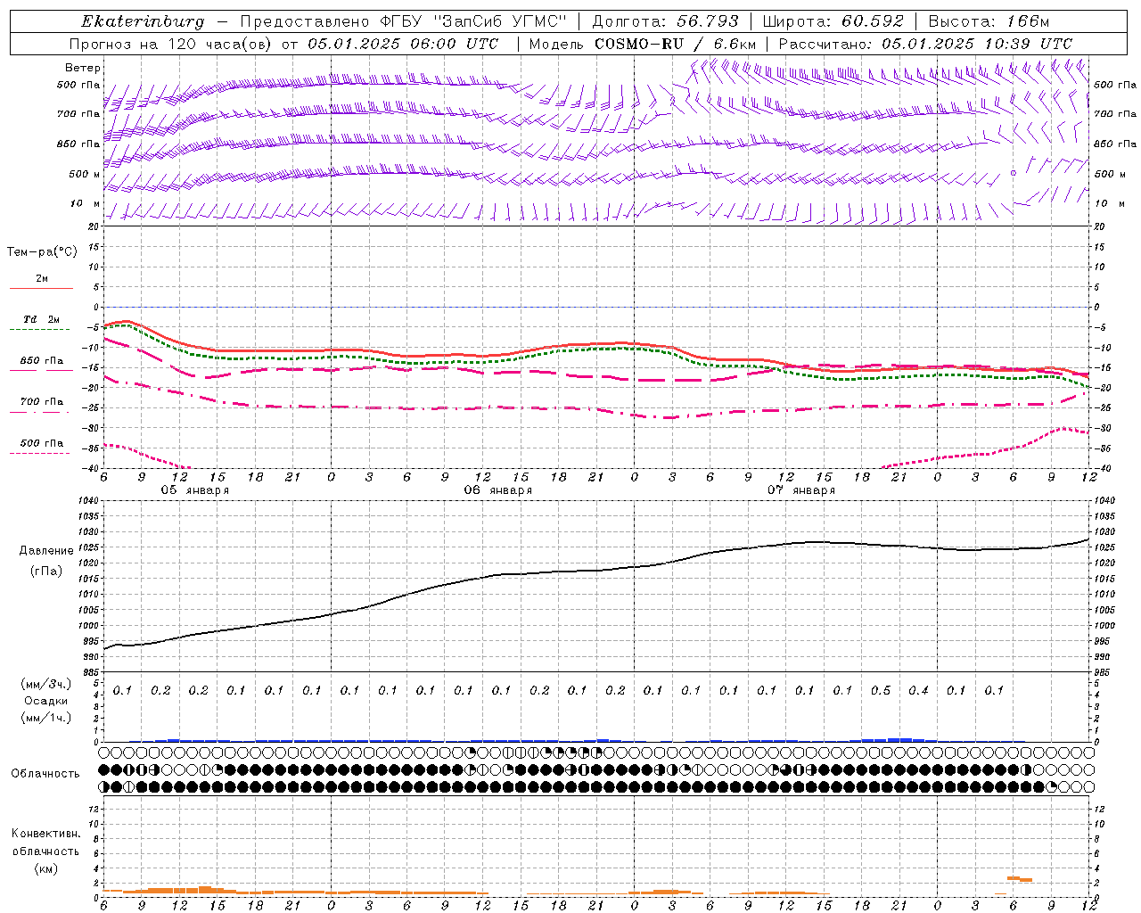Click the (мм/1ч.) precipitation unit label

[x=46, y=718]
